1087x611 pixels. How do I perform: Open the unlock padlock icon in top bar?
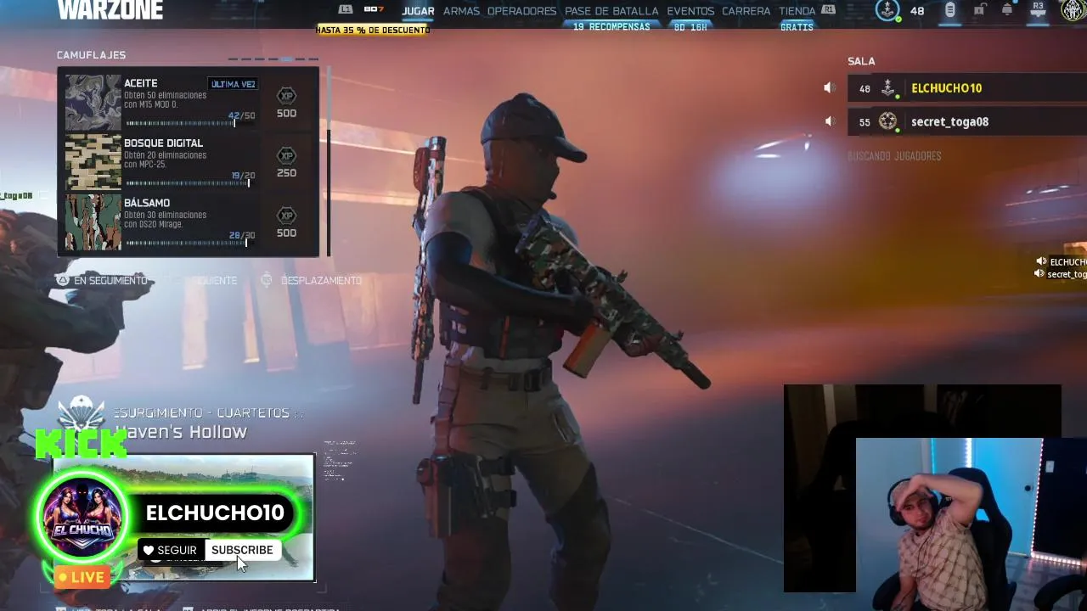click(x=979, y=10)
